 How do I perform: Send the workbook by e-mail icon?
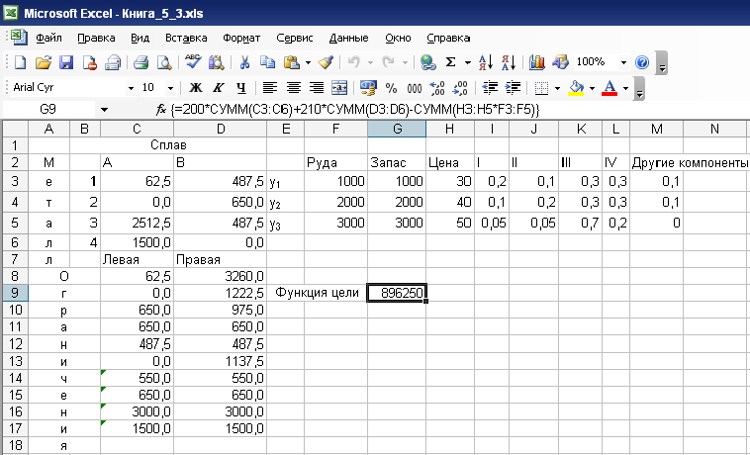114,62
